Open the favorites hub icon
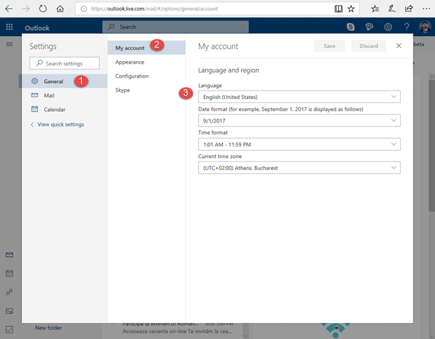Viewport: 435px width, 339px height. (375, 9)
